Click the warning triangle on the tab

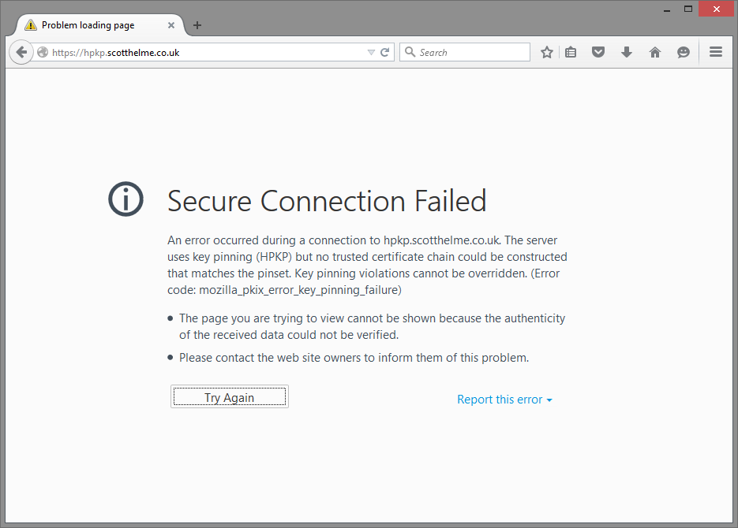tap(32, 24)
